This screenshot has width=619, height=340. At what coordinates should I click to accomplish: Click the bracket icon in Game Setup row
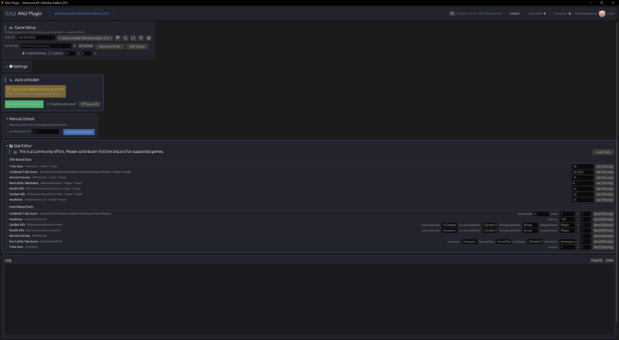pos(133,38)
